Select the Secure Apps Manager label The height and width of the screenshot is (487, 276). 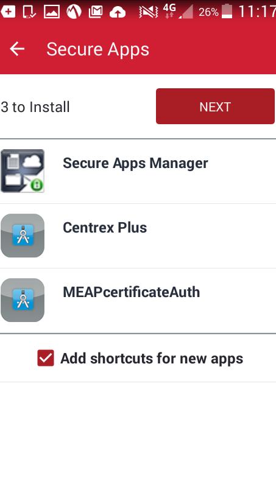pyautogui.click(x=135, y=163)
